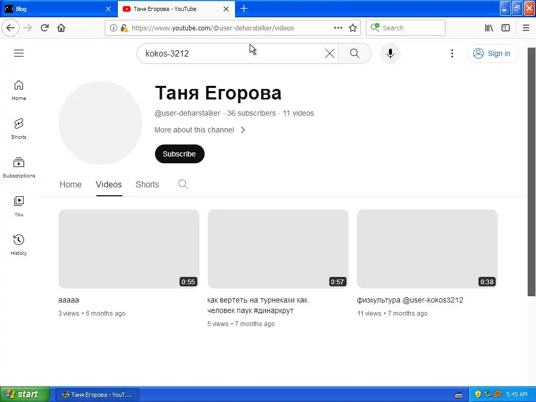Start voice search with microphone icon
Image resolution: width=536 pixels, height=402 pixels.
click(390, 53)
